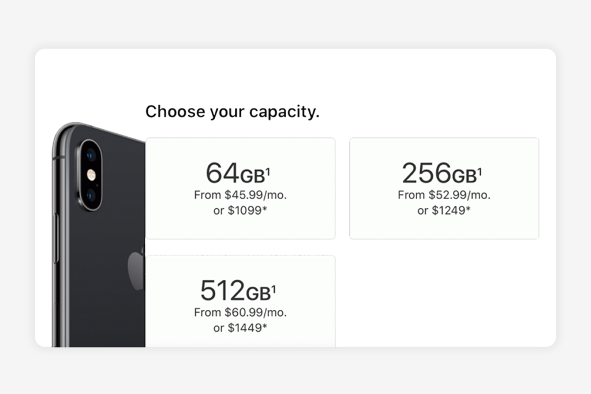Click the "Choose your capacity." heading

232,111
